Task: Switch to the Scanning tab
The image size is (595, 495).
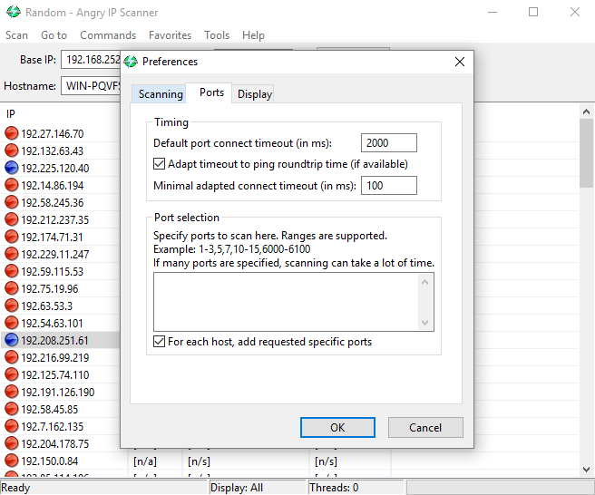Action: pos(161,93)
